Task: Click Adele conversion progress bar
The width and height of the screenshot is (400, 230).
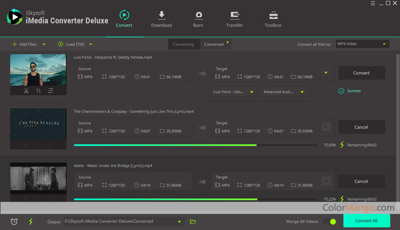Action: pyautogui.click(x=195, y=199)
